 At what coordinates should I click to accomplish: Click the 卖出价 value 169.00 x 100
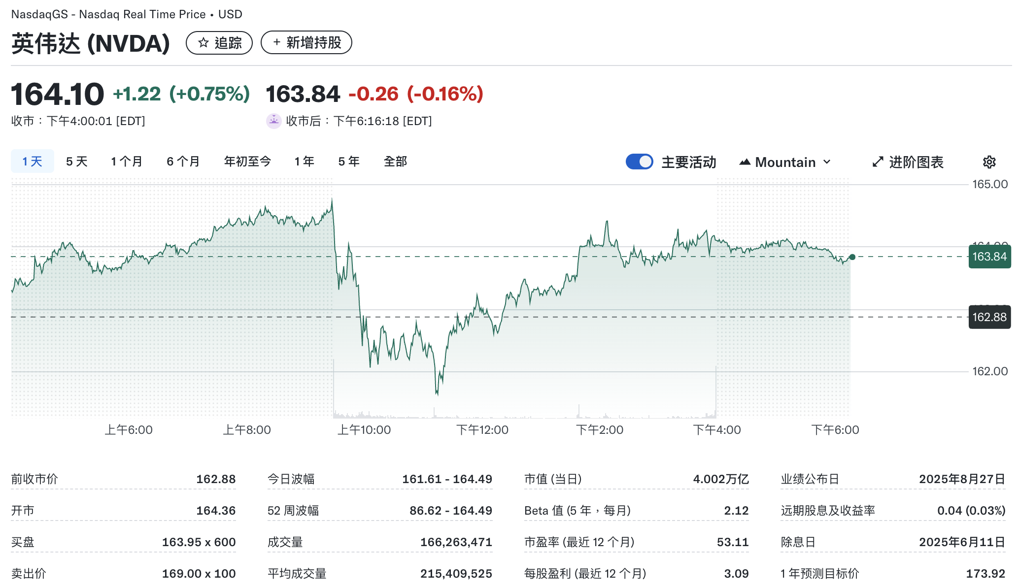[x=199, y=574]
